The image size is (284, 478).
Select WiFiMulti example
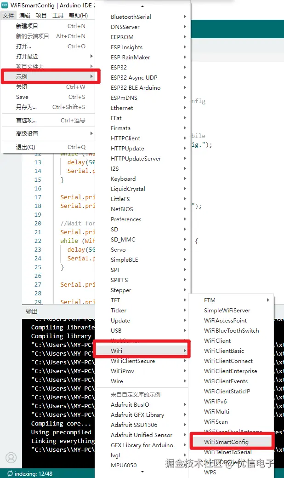[231, 412]
